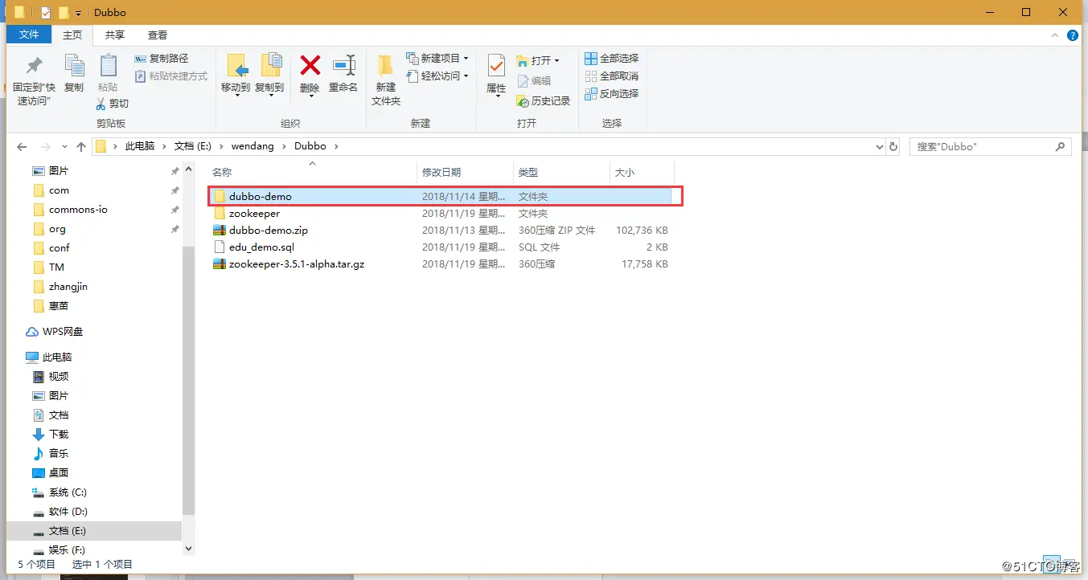Open Help question mark icon
1088x580 pixels.
[1073, 35]
